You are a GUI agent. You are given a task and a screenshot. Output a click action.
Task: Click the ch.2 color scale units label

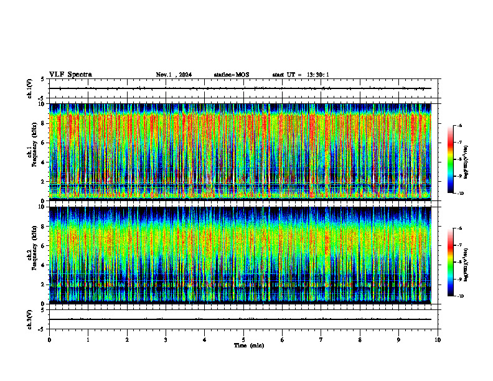(466, 265)
